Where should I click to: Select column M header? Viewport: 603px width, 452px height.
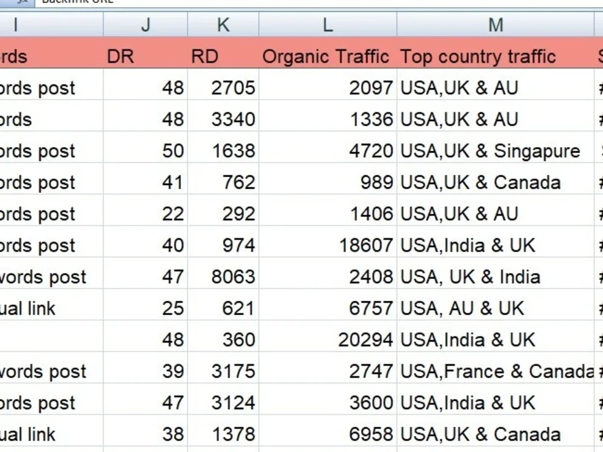click(x=495, y=25)
